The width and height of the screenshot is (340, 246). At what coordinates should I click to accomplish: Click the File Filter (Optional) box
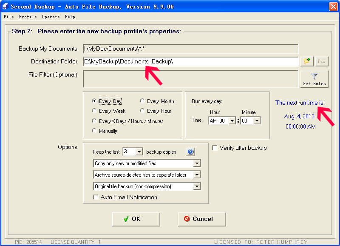click(x=190, y=79)
